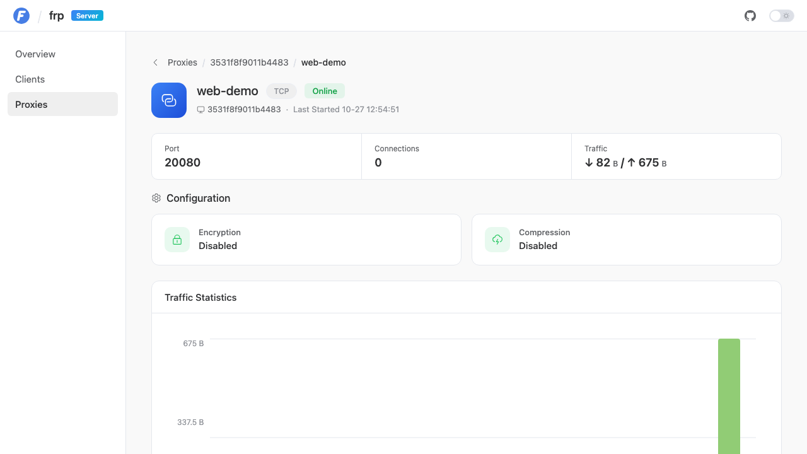Open the GitHub repository icon
This screenshot has height=454, width=807.
point(750,16)
